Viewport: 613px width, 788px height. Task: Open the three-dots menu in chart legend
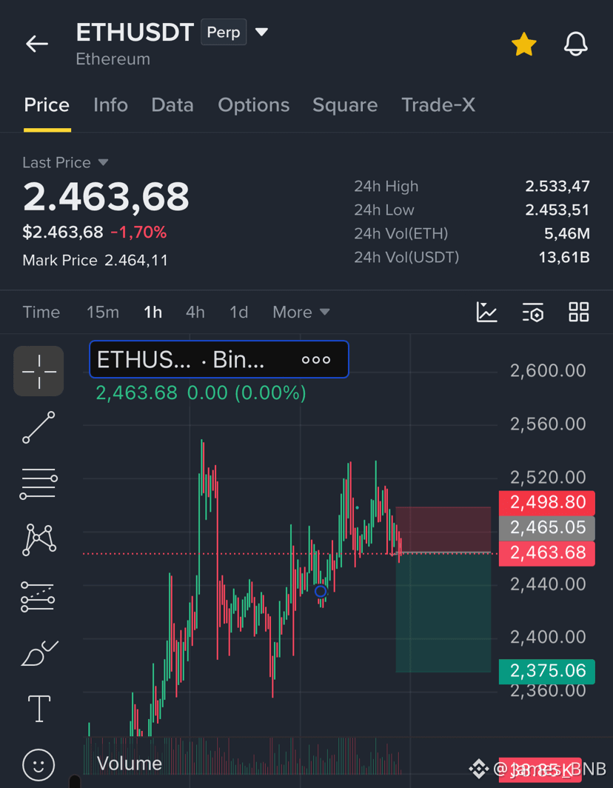click(x=316, y=360)
